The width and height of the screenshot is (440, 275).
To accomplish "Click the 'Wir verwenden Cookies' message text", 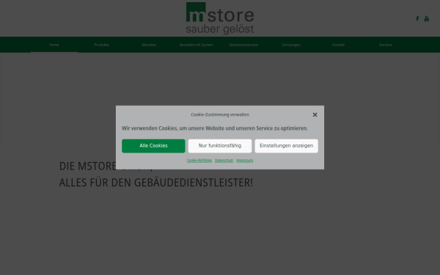I will pos(215,128).
